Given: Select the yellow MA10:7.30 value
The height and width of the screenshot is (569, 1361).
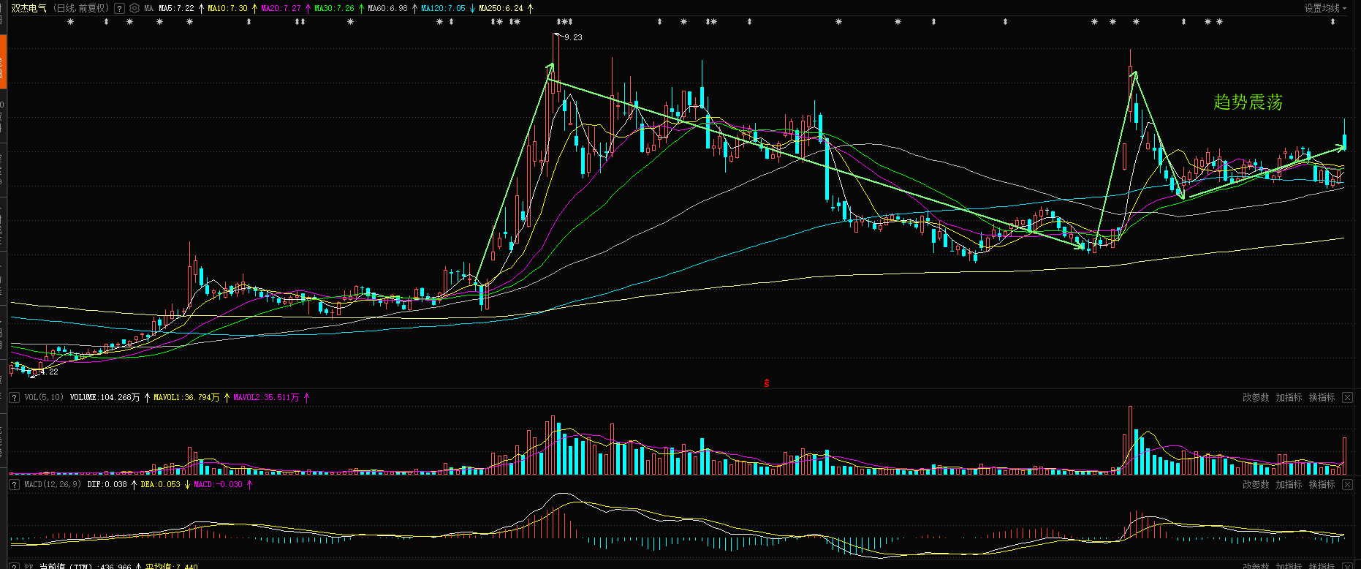Looking at the screenshot, I should 227,9.
